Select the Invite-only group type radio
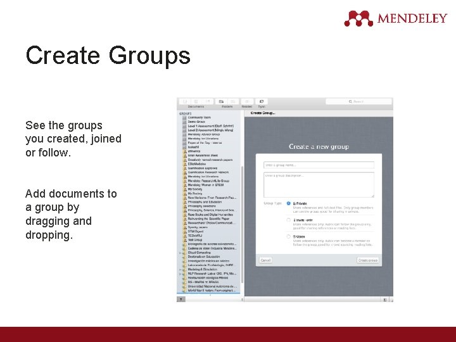This screenshot has width=456, height=342. [x=289, y=220]
